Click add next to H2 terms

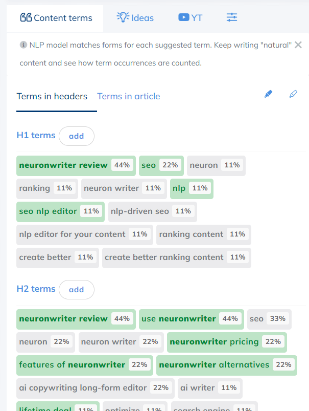pos(76,289)
